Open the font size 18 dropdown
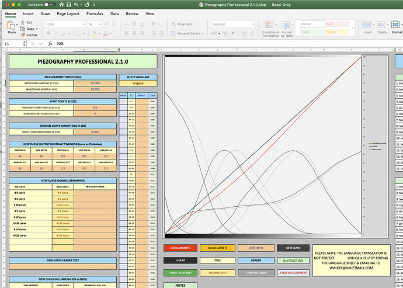This screenshot has width=403, height=288. [x=100, y=24]
